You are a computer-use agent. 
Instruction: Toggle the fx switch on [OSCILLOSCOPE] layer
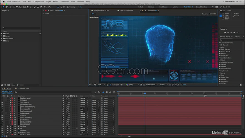coord(69,122)
